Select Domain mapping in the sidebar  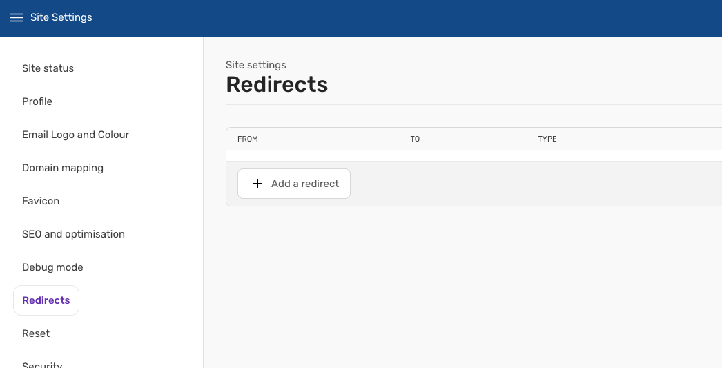coord(63,168)
